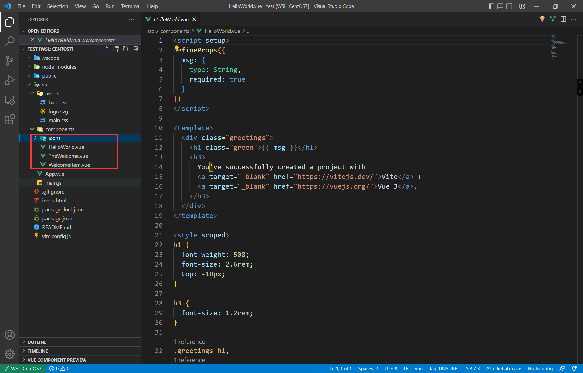Click the components breadcrumb segment
The width and height of the screenshot is (583, 373).
click(x=175, y=31)
